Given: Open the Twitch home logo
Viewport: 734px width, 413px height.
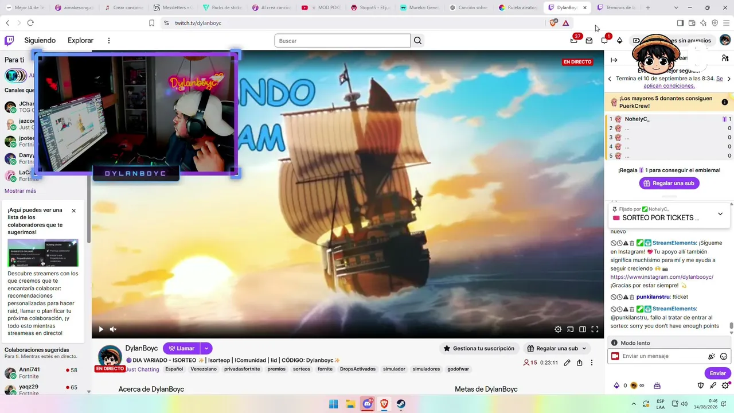Looking at the screenshot, I should click(9, 41).
